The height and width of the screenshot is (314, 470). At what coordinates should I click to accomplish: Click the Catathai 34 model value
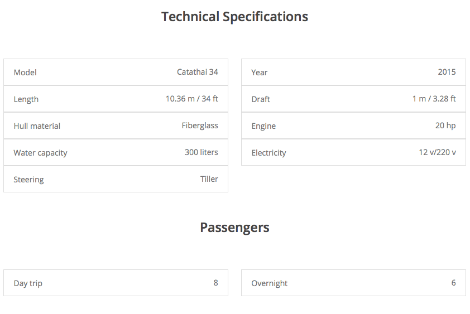pyautogui.click(x=198, y=72)
